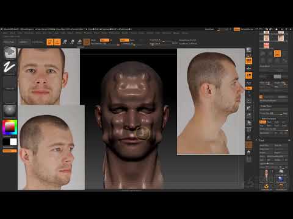The image size is (293, 219).
Task: Open the freehand stroke type selector
Action: 10,67
